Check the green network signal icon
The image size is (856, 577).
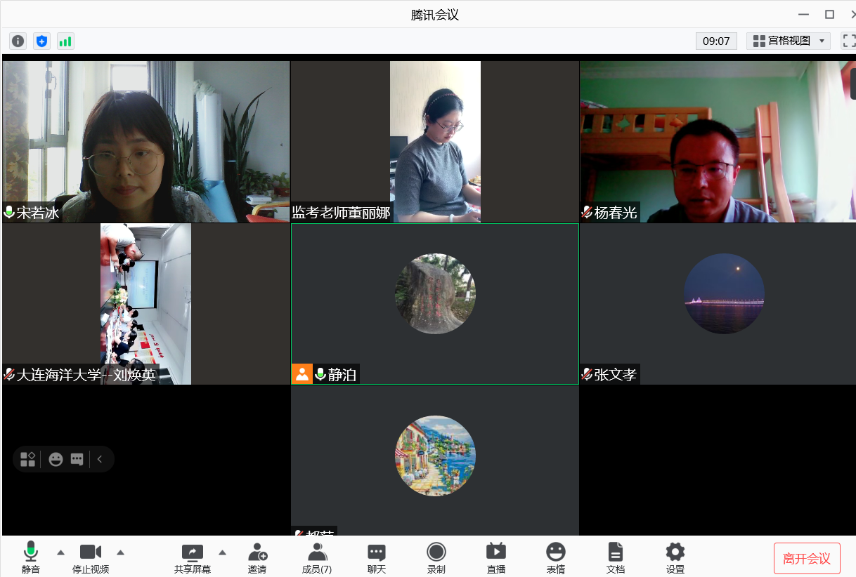65,41
